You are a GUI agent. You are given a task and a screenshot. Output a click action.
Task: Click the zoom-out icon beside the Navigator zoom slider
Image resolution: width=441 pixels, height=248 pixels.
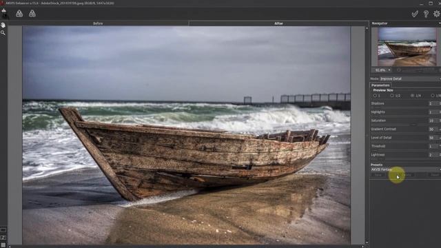tap(398, 70)
